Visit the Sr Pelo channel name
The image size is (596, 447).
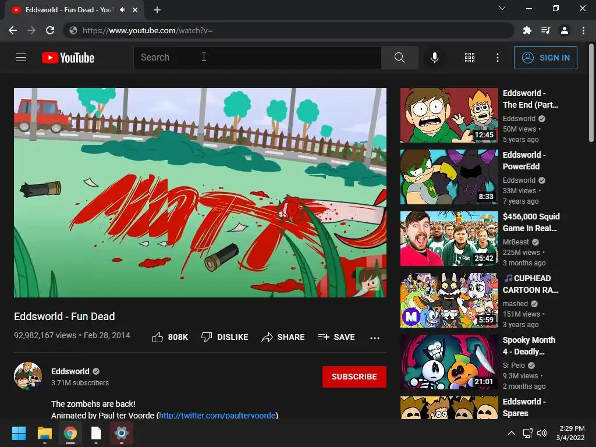coord(513,366)
